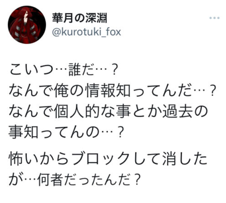Open the red-haired character profile avatar
226x203 pixels.
(x=27, y=25)
